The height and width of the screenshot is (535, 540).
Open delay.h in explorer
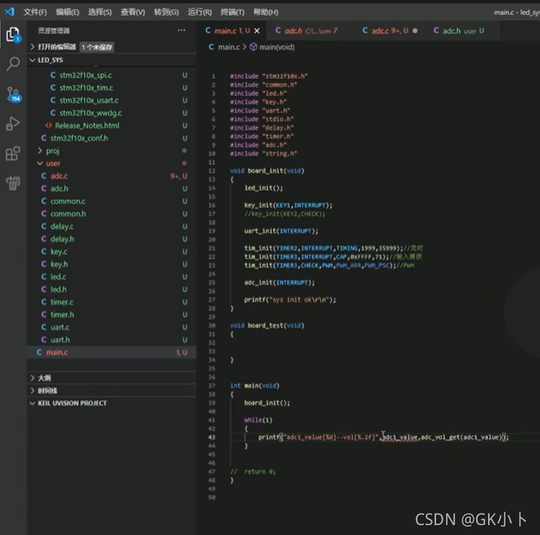112,239
